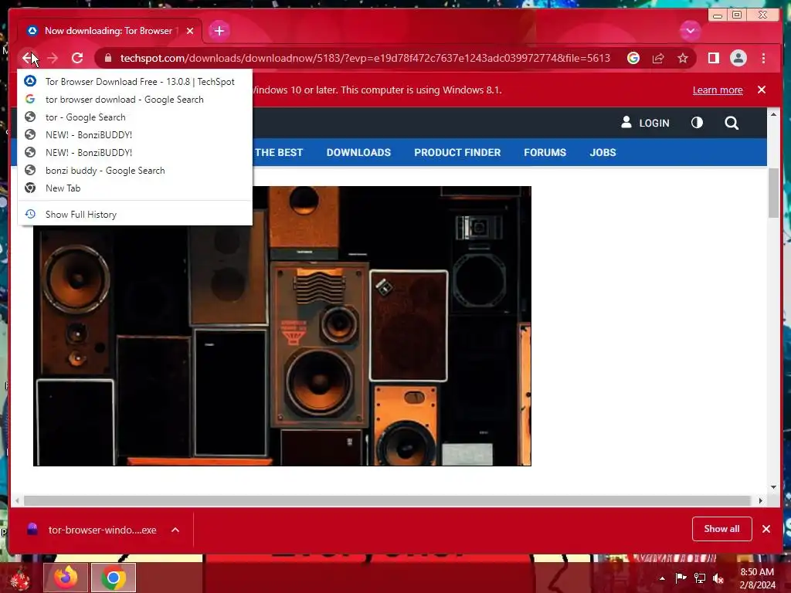Screen dimensions: 791x593
Task: Click the scroll down arrow at page bottom
Action: point(773,487)
